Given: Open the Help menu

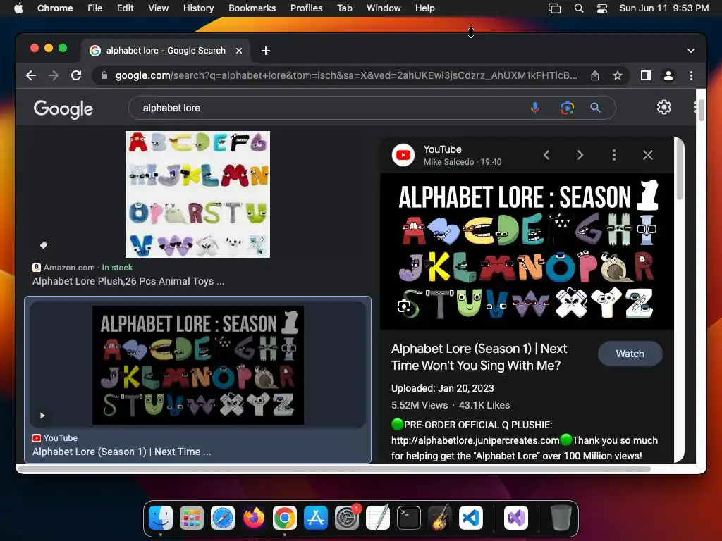Looking at the screenshot, I should pos(424,8).
